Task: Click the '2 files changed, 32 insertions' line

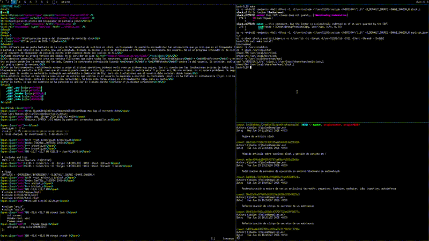Action: (35, 134)
